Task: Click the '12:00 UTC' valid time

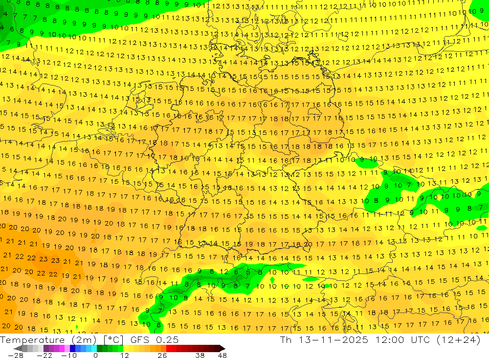Action: (x=403, y=339)
